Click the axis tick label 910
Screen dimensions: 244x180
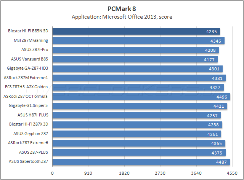(88, 173)
